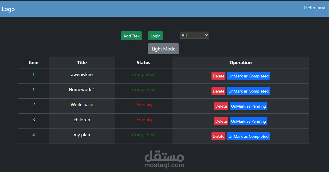This screenshot has width=329, height=172.
Task: Select the Operation column header
Action: tap(241, 63)
